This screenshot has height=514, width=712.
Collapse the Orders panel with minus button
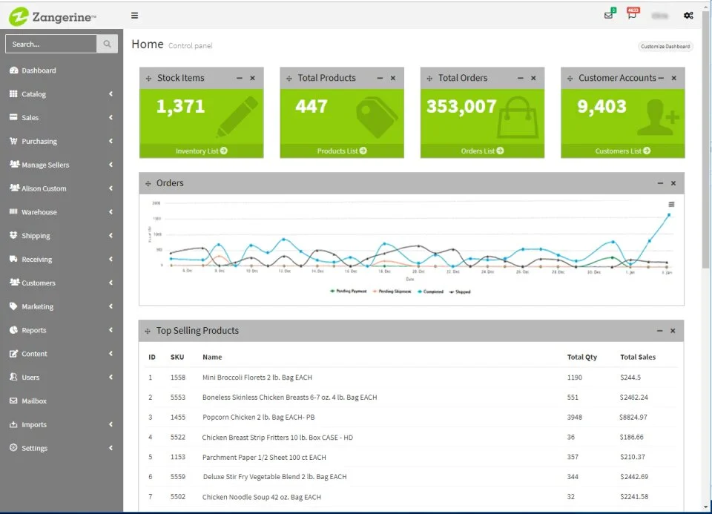660,183
